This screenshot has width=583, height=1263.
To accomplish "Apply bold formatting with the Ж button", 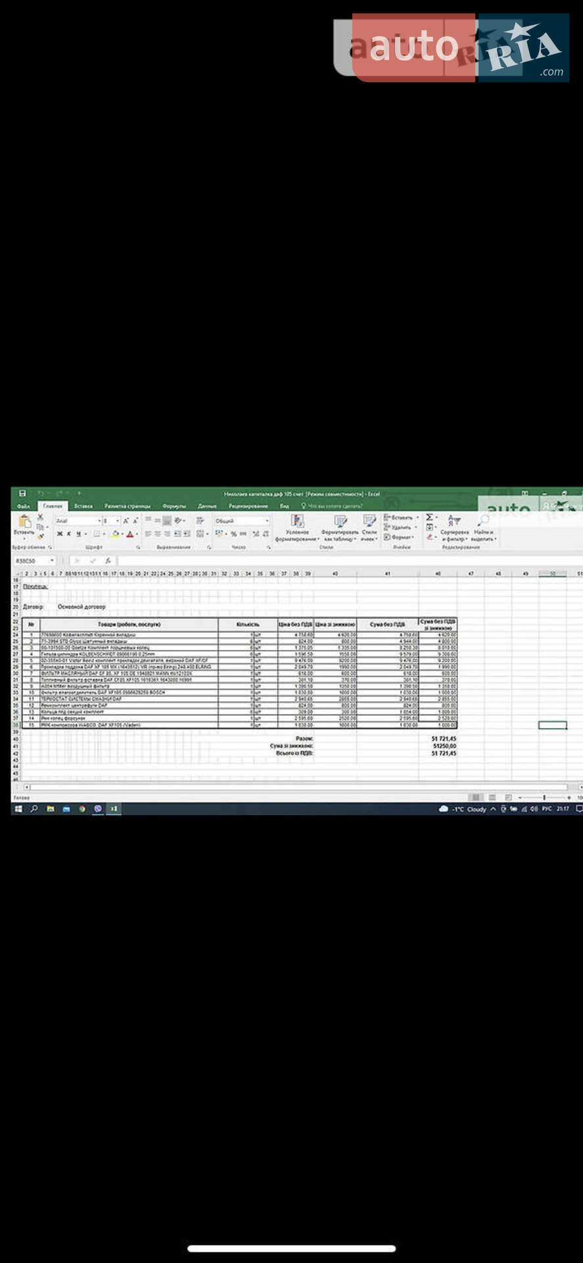I will coord(59,533).
